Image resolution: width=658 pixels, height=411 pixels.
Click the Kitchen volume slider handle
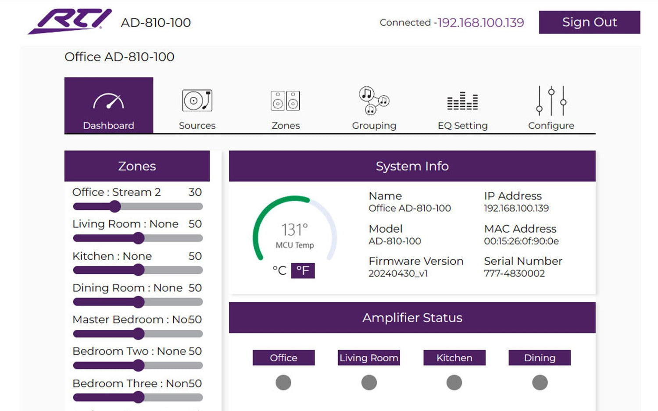139,270
